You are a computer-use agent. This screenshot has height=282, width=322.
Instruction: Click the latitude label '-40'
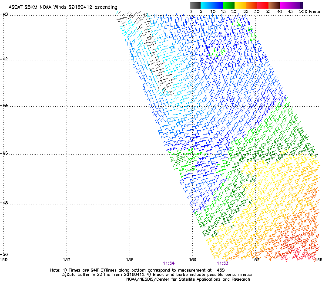click(x=4, y=14)
